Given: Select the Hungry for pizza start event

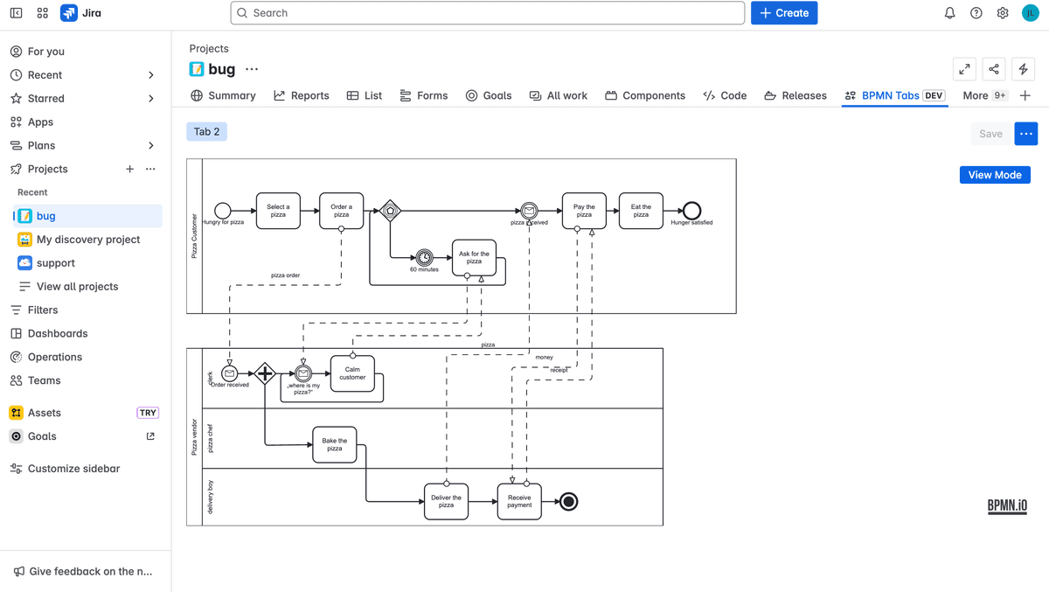Looking at the screenshot, I should point(223,211).
